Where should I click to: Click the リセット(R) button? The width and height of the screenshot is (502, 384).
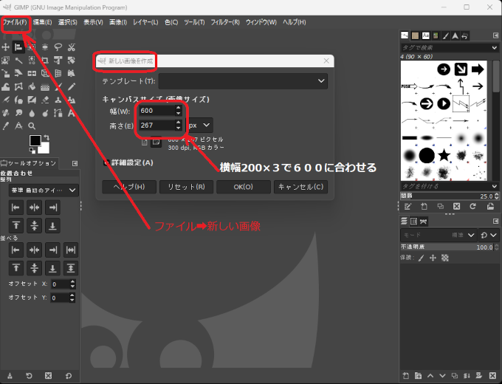[x=186, y=187]
